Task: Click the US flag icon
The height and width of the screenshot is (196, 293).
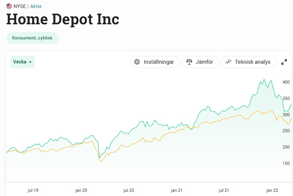Action: [9, 6]
